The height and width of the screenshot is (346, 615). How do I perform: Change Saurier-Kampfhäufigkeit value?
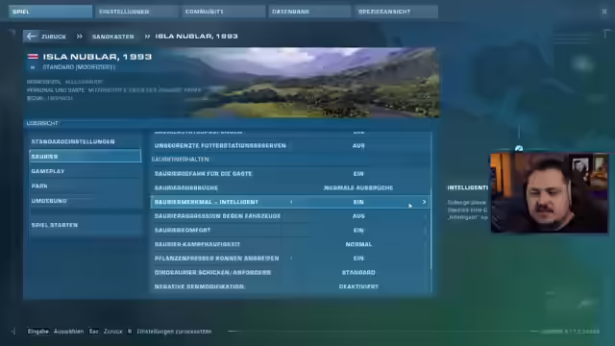coord(290,244)
